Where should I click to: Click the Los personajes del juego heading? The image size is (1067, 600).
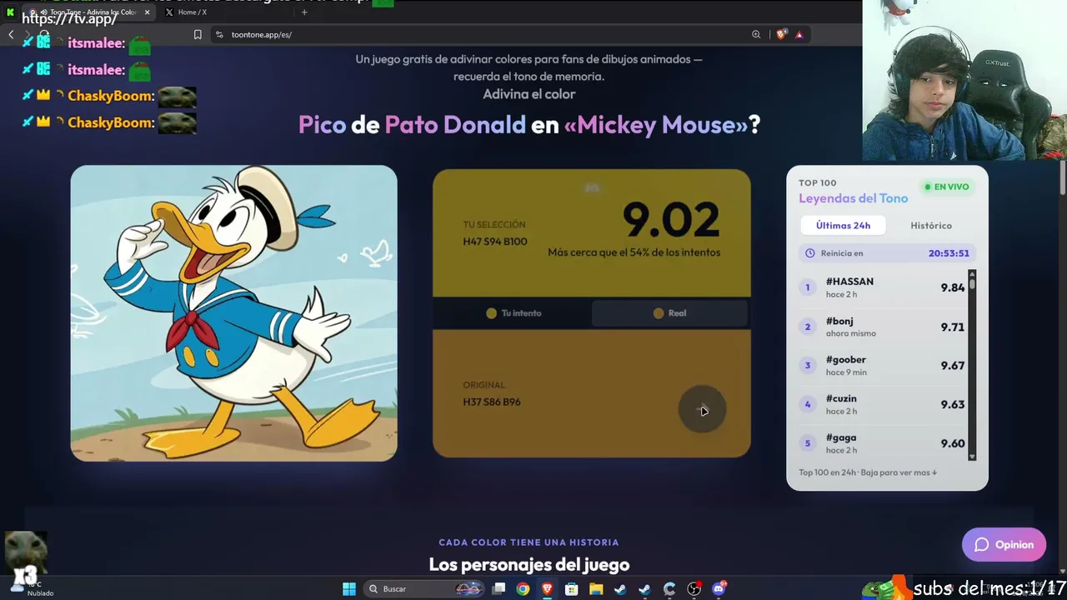click(x=528, y=564)
